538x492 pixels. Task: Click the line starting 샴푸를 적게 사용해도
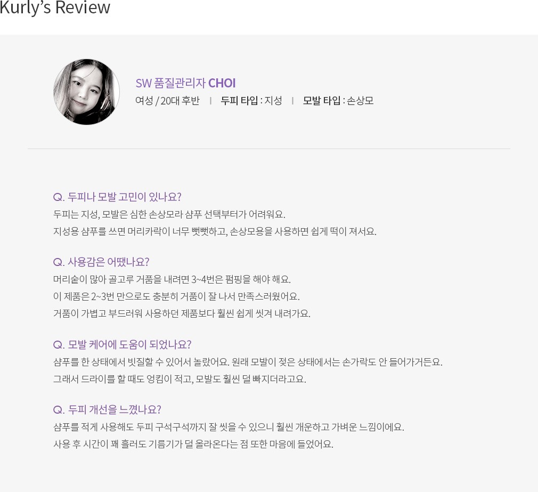pos(229,427)
